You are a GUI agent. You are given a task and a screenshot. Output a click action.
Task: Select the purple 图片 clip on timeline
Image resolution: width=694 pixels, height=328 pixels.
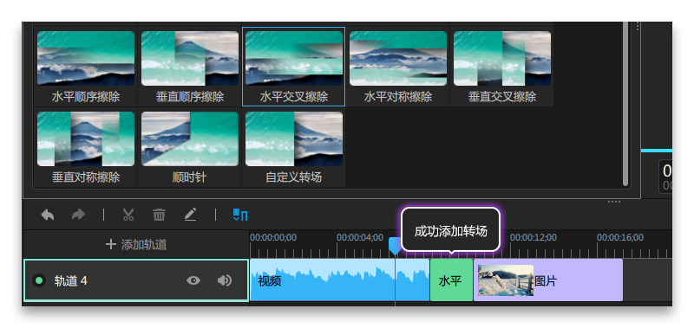tap(548, 280)
